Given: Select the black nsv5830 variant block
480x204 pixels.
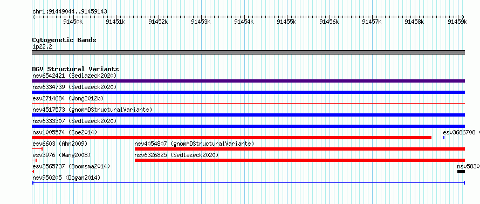Looking at the screenshot, I should click(x=461, y=172).
